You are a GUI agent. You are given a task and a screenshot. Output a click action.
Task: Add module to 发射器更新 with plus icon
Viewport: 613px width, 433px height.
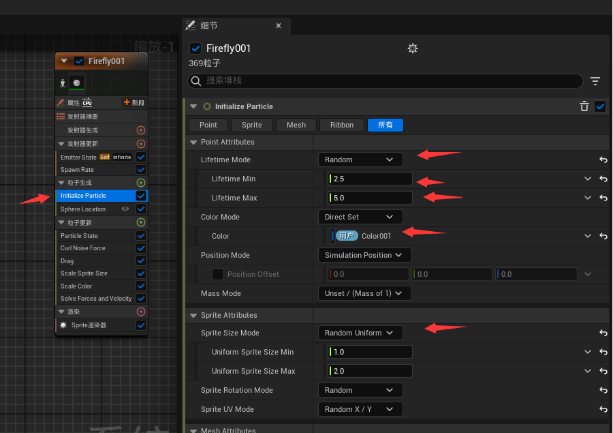point(141,144)
